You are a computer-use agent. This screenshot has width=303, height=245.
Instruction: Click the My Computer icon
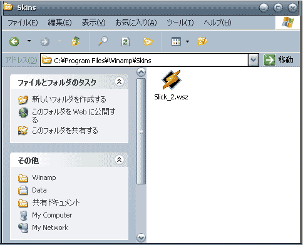(23, 216)
